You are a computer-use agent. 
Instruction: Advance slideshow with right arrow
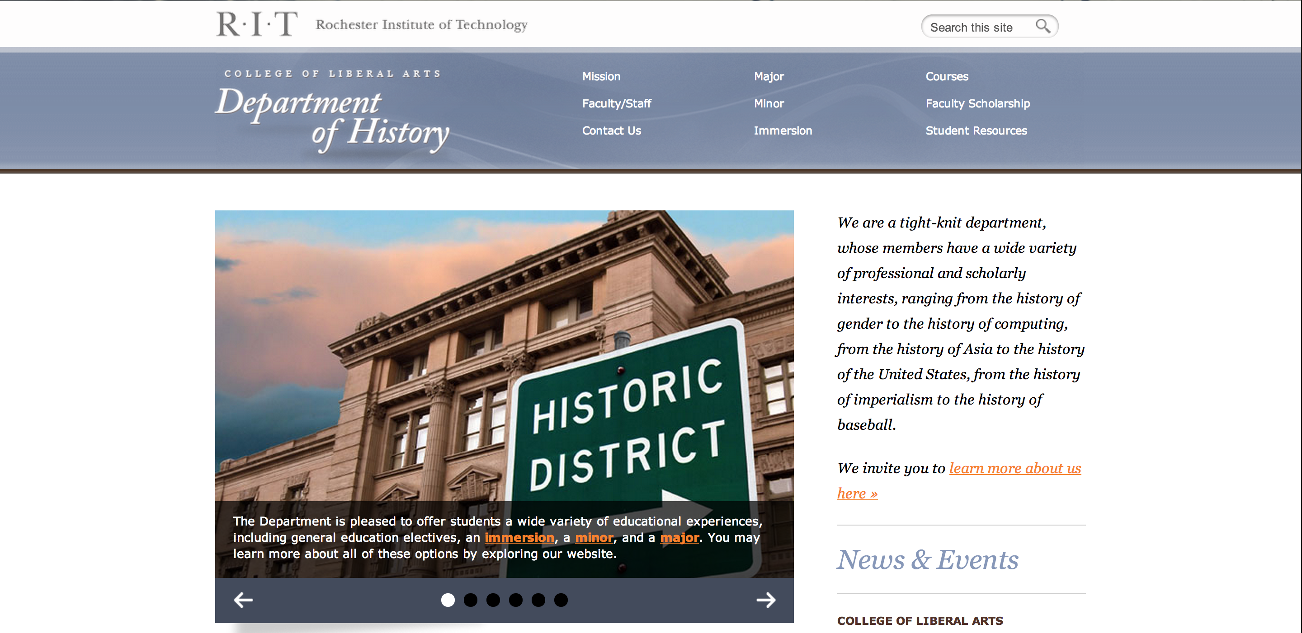765,600
